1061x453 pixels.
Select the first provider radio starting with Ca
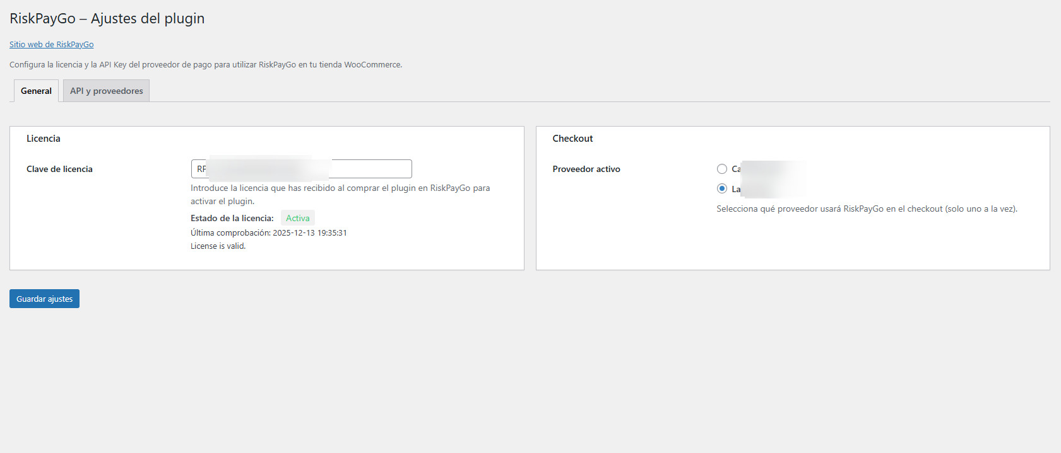tap(722, 169)
